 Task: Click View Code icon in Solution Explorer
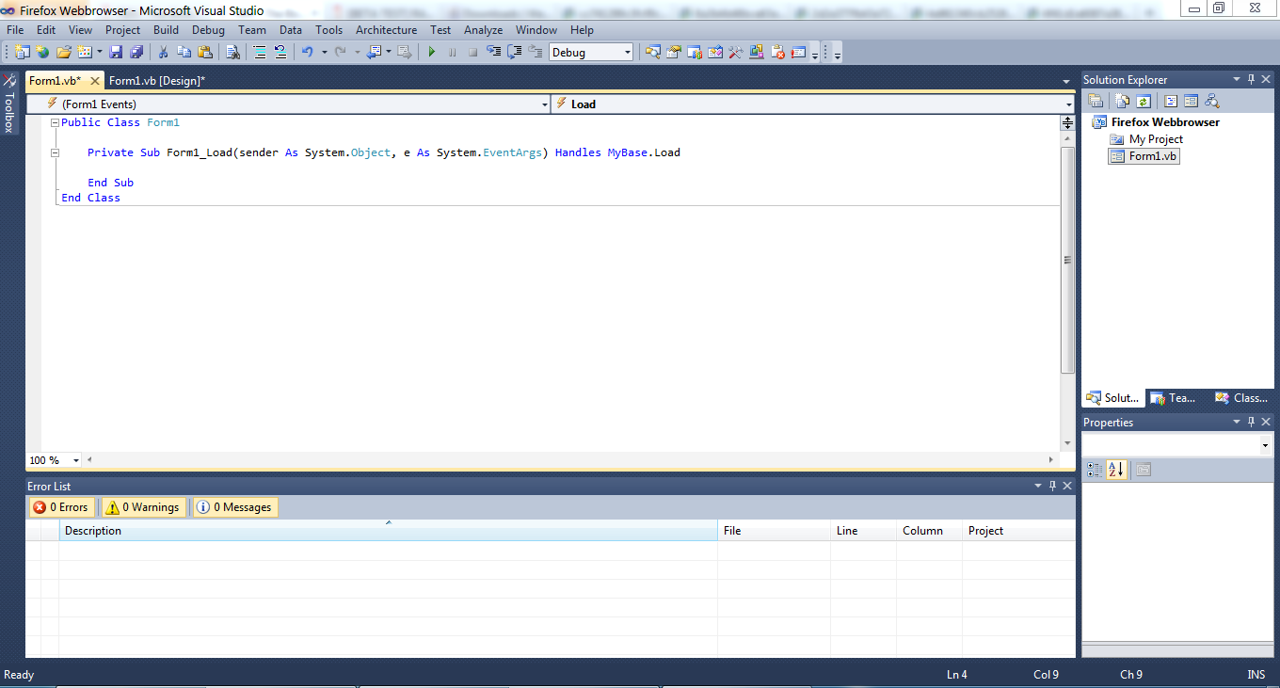[x=1171, y=101]
